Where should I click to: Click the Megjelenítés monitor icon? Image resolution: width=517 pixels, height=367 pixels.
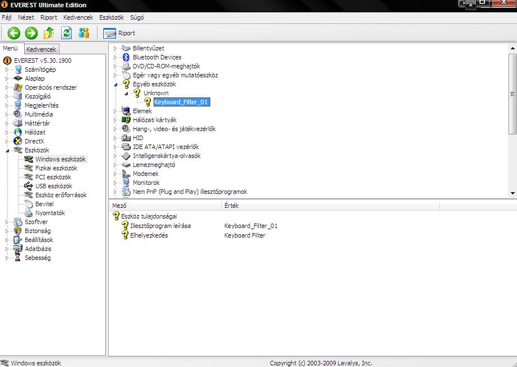click(x=18, y=105)
